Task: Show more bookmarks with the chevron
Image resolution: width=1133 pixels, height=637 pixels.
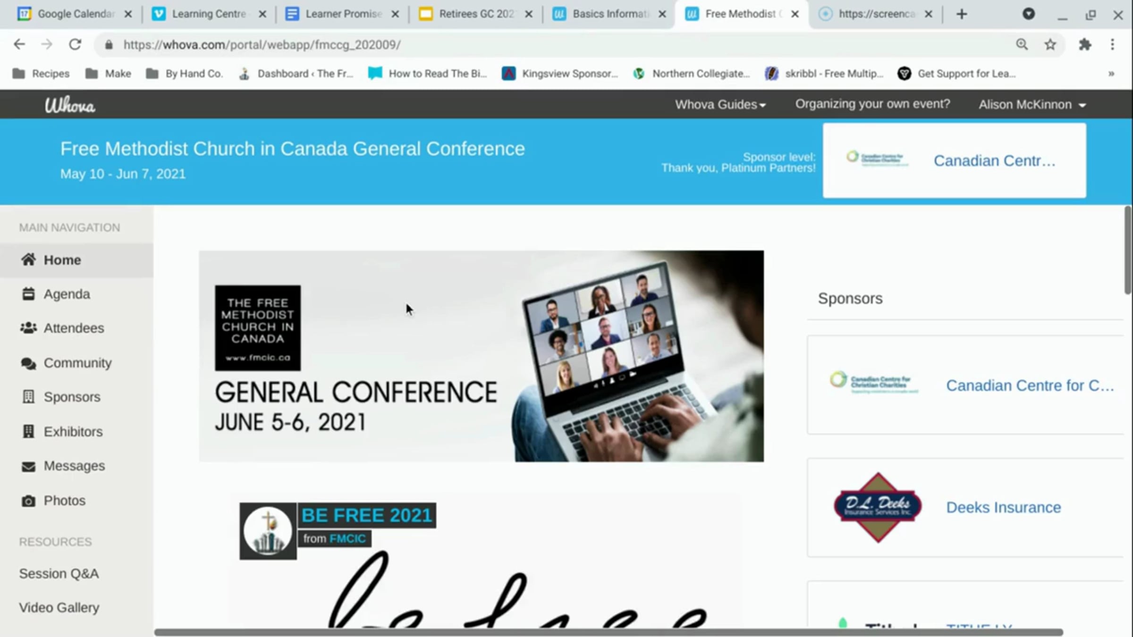Action: 1111,74
